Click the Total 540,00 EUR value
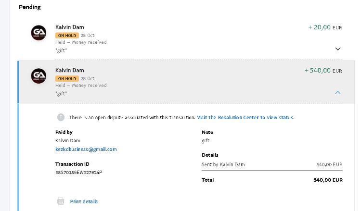The width and height of the screenshot is (361, 211). (328, 180)
